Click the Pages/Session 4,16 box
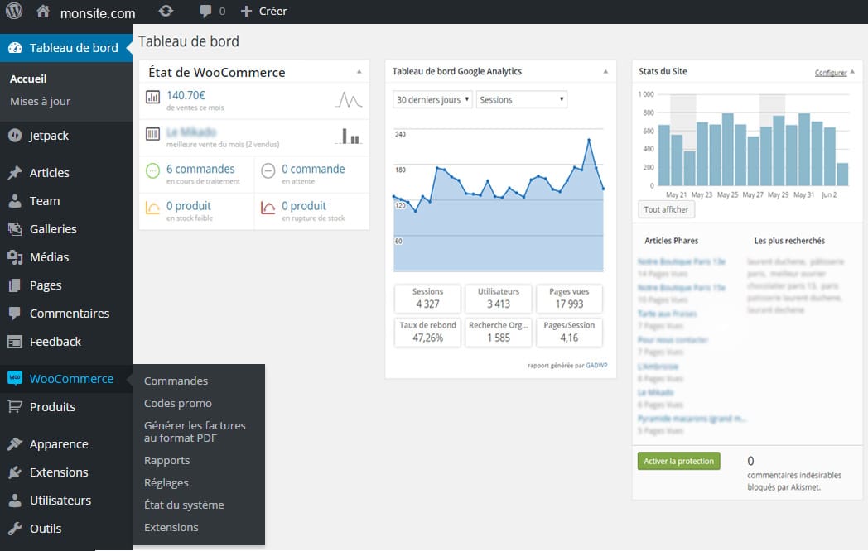 pyautogui.click(x=569, y=332)
